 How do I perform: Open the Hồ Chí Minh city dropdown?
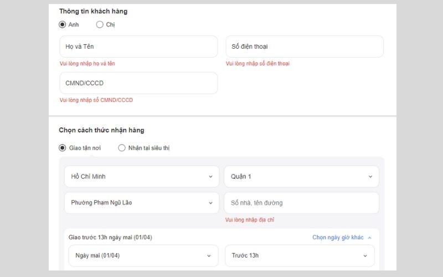141,177
